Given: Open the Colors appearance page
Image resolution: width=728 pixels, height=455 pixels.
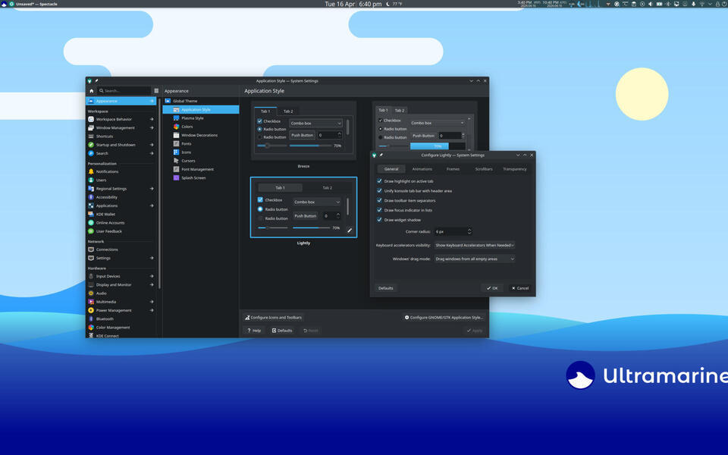Looking at the screenshot, I should pyautogui.click(x=200, y=127).
